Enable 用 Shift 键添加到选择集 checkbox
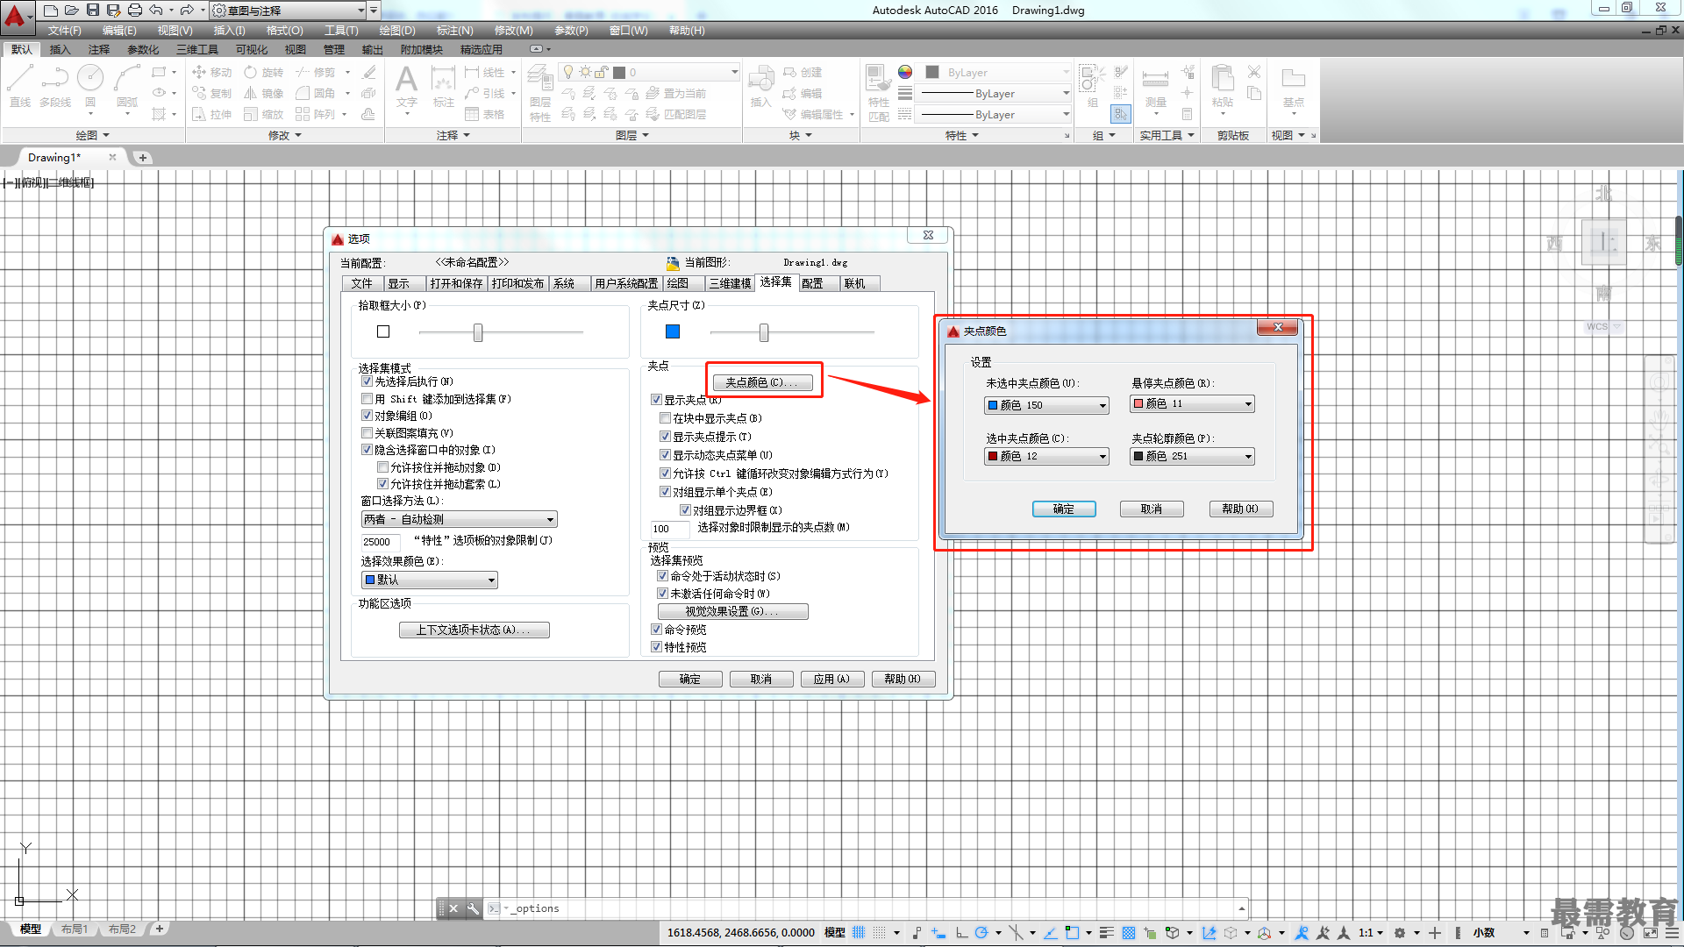This screenshot has height=947, width=1684. (367, 399)
